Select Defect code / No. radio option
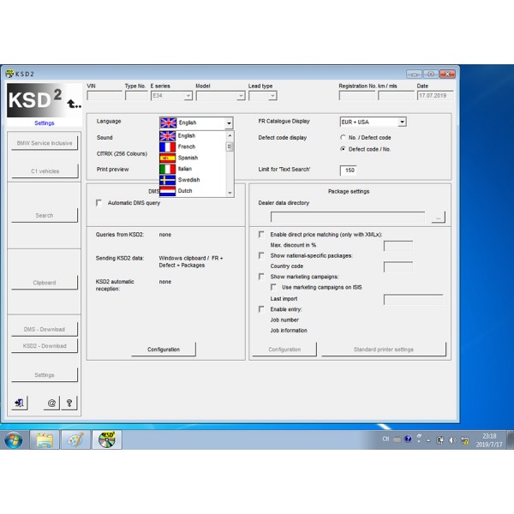 click(343, 149)
